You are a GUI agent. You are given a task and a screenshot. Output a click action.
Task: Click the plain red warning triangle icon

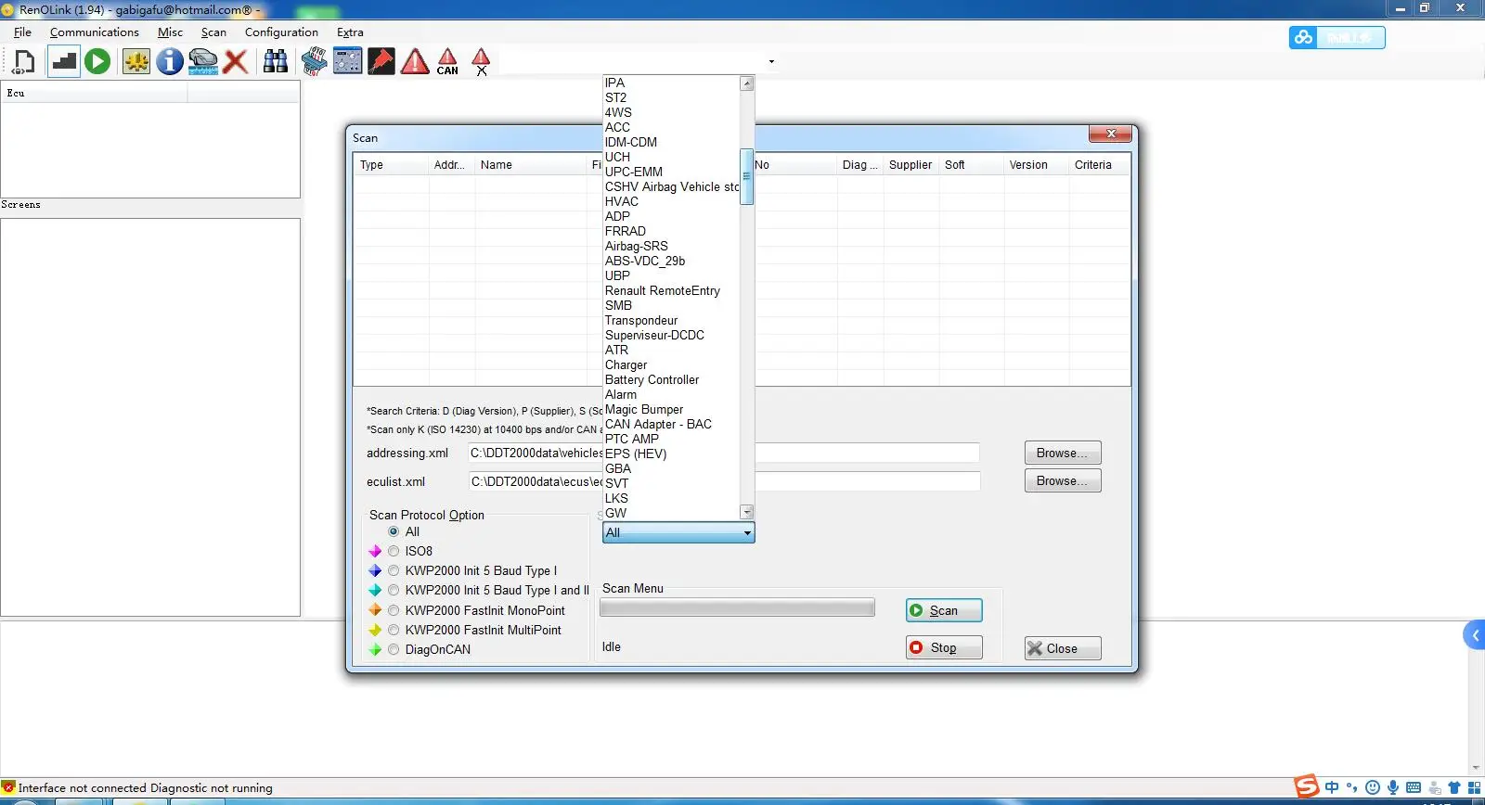pos(415,62)
